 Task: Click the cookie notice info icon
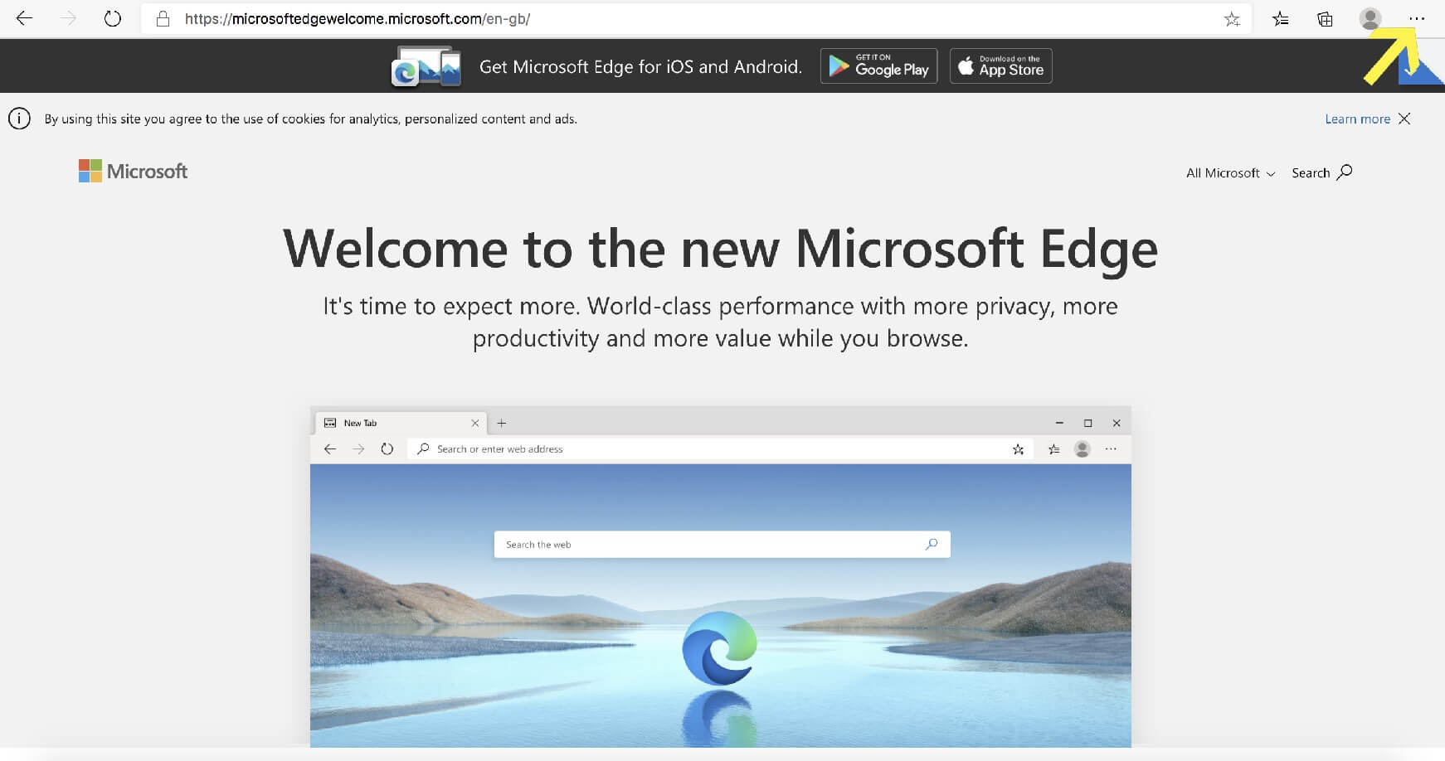click(19, 119)
